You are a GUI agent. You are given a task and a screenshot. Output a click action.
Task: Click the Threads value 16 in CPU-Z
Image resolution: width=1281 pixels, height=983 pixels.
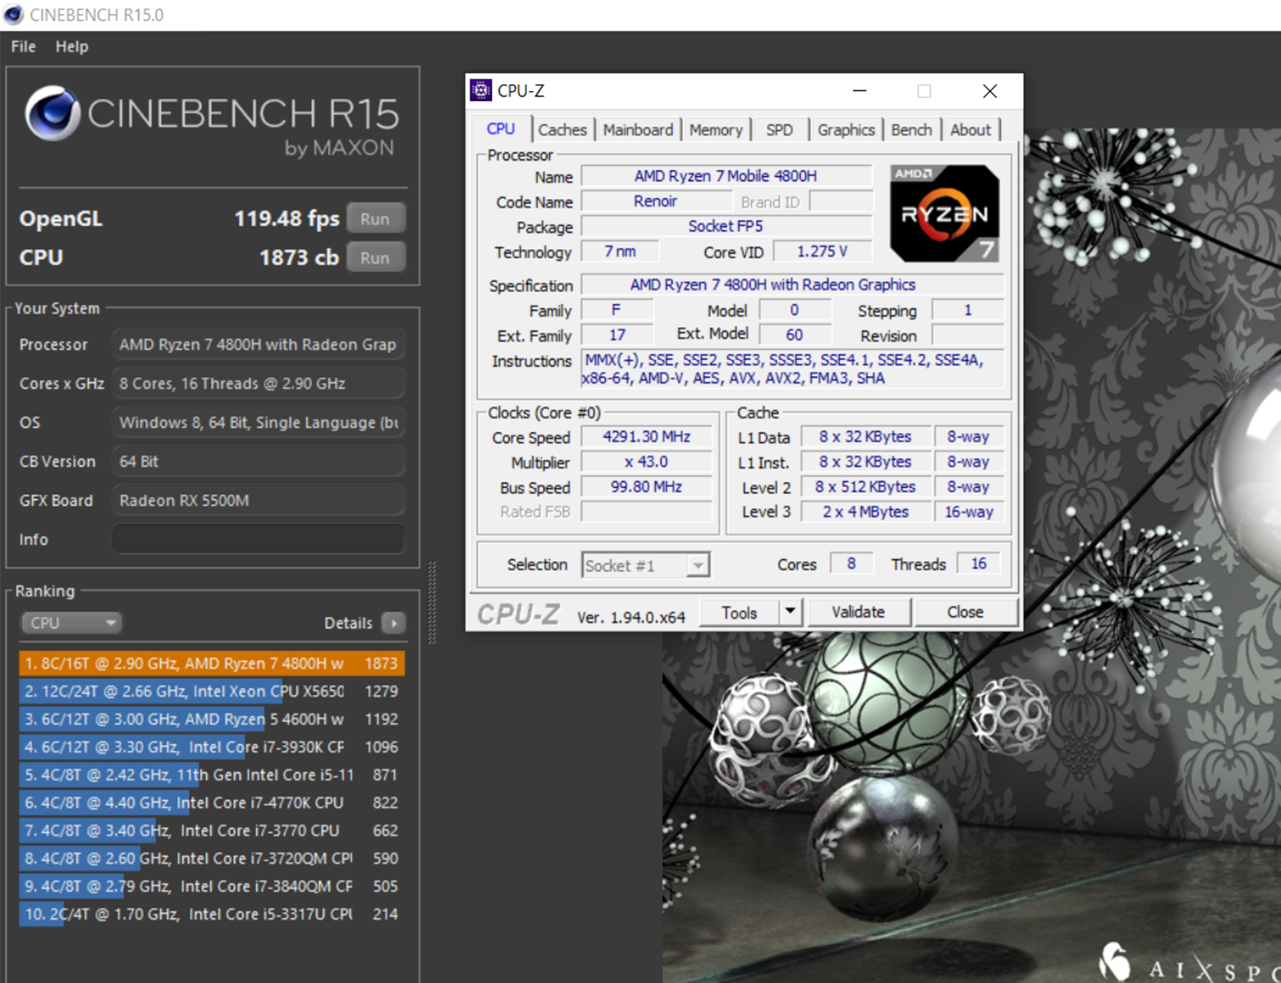coord(978,564)
